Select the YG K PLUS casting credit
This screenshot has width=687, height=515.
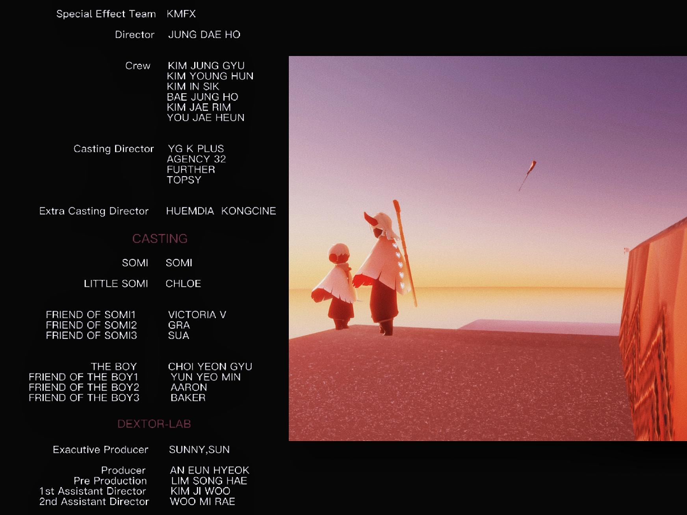(196, 149)
